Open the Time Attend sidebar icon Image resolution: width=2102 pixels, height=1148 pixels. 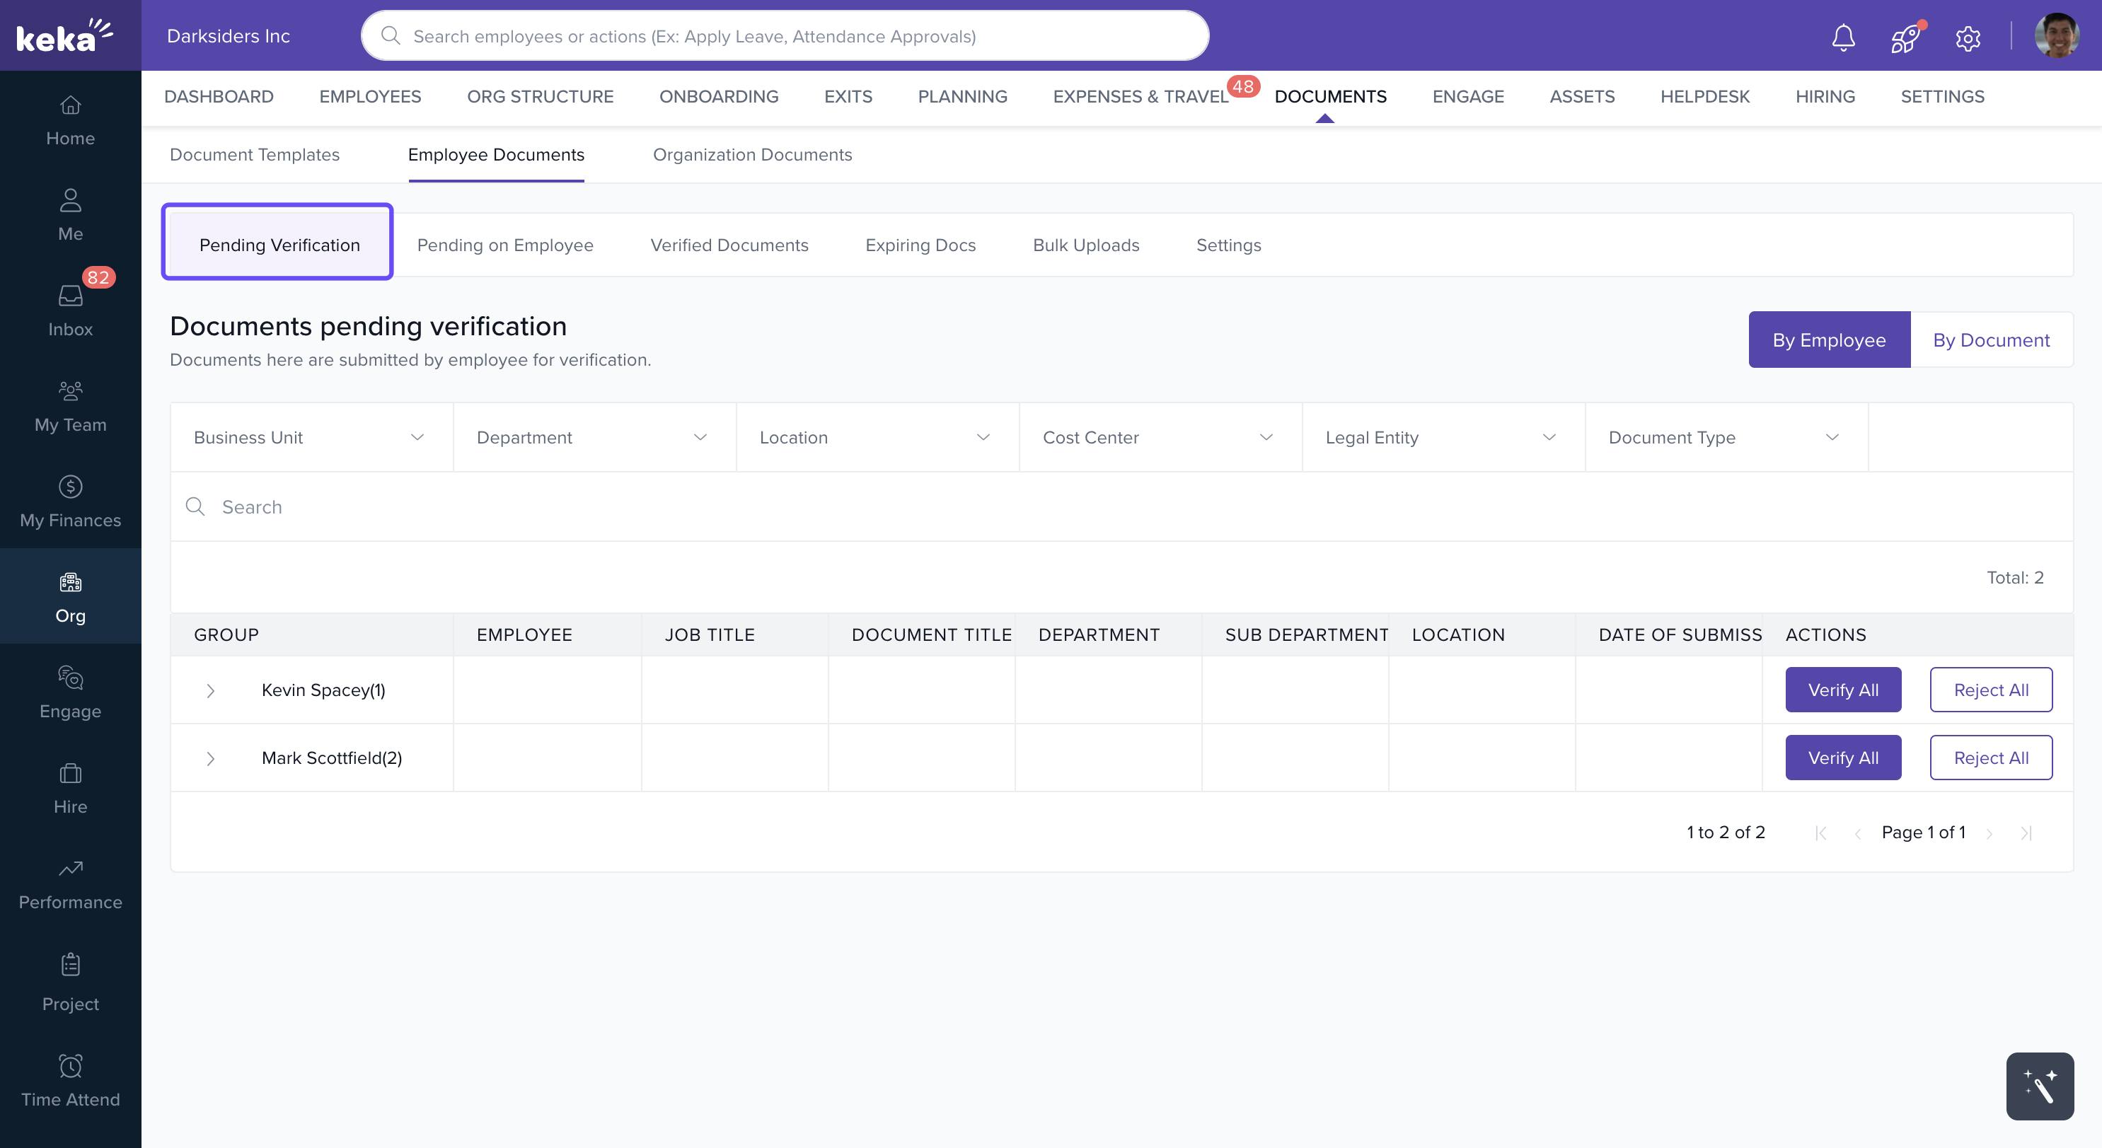click(x=70, y=1080)
